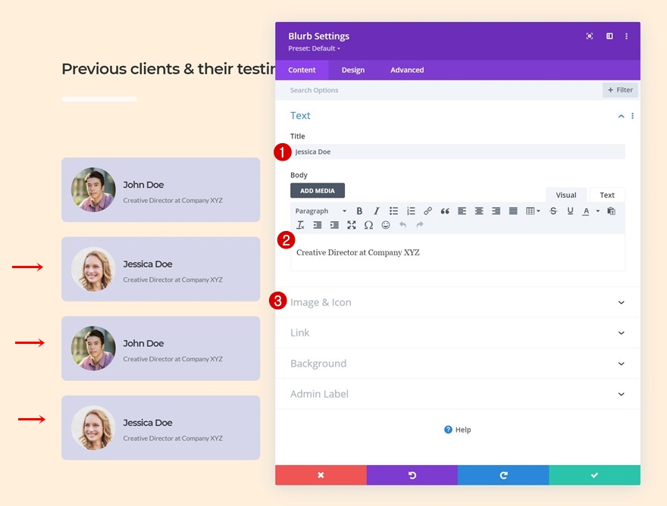667x506 pixels.
Task: Open the Preset: Default dropdown
Action: coord(314,48)
